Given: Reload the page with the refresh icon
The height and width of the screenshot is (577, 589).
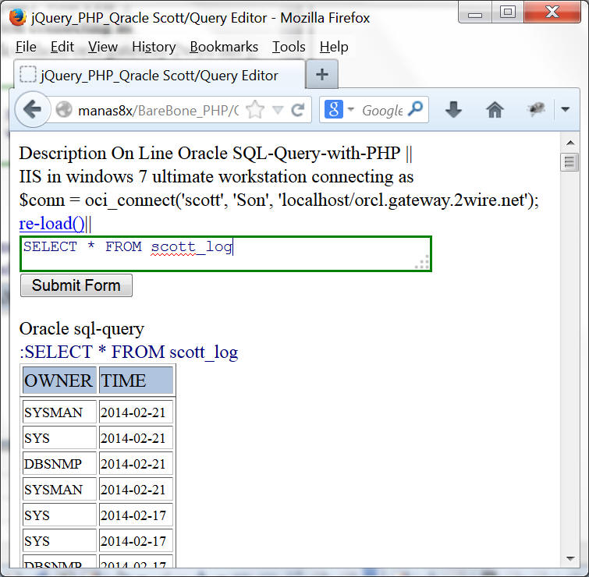Looking at the screenshot, I should click(x=298, y=110).
